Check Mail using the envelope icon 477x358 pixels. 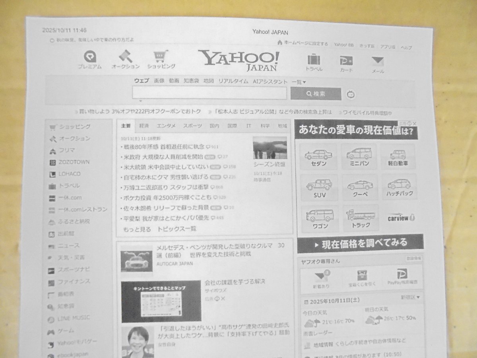click(377, 62)
